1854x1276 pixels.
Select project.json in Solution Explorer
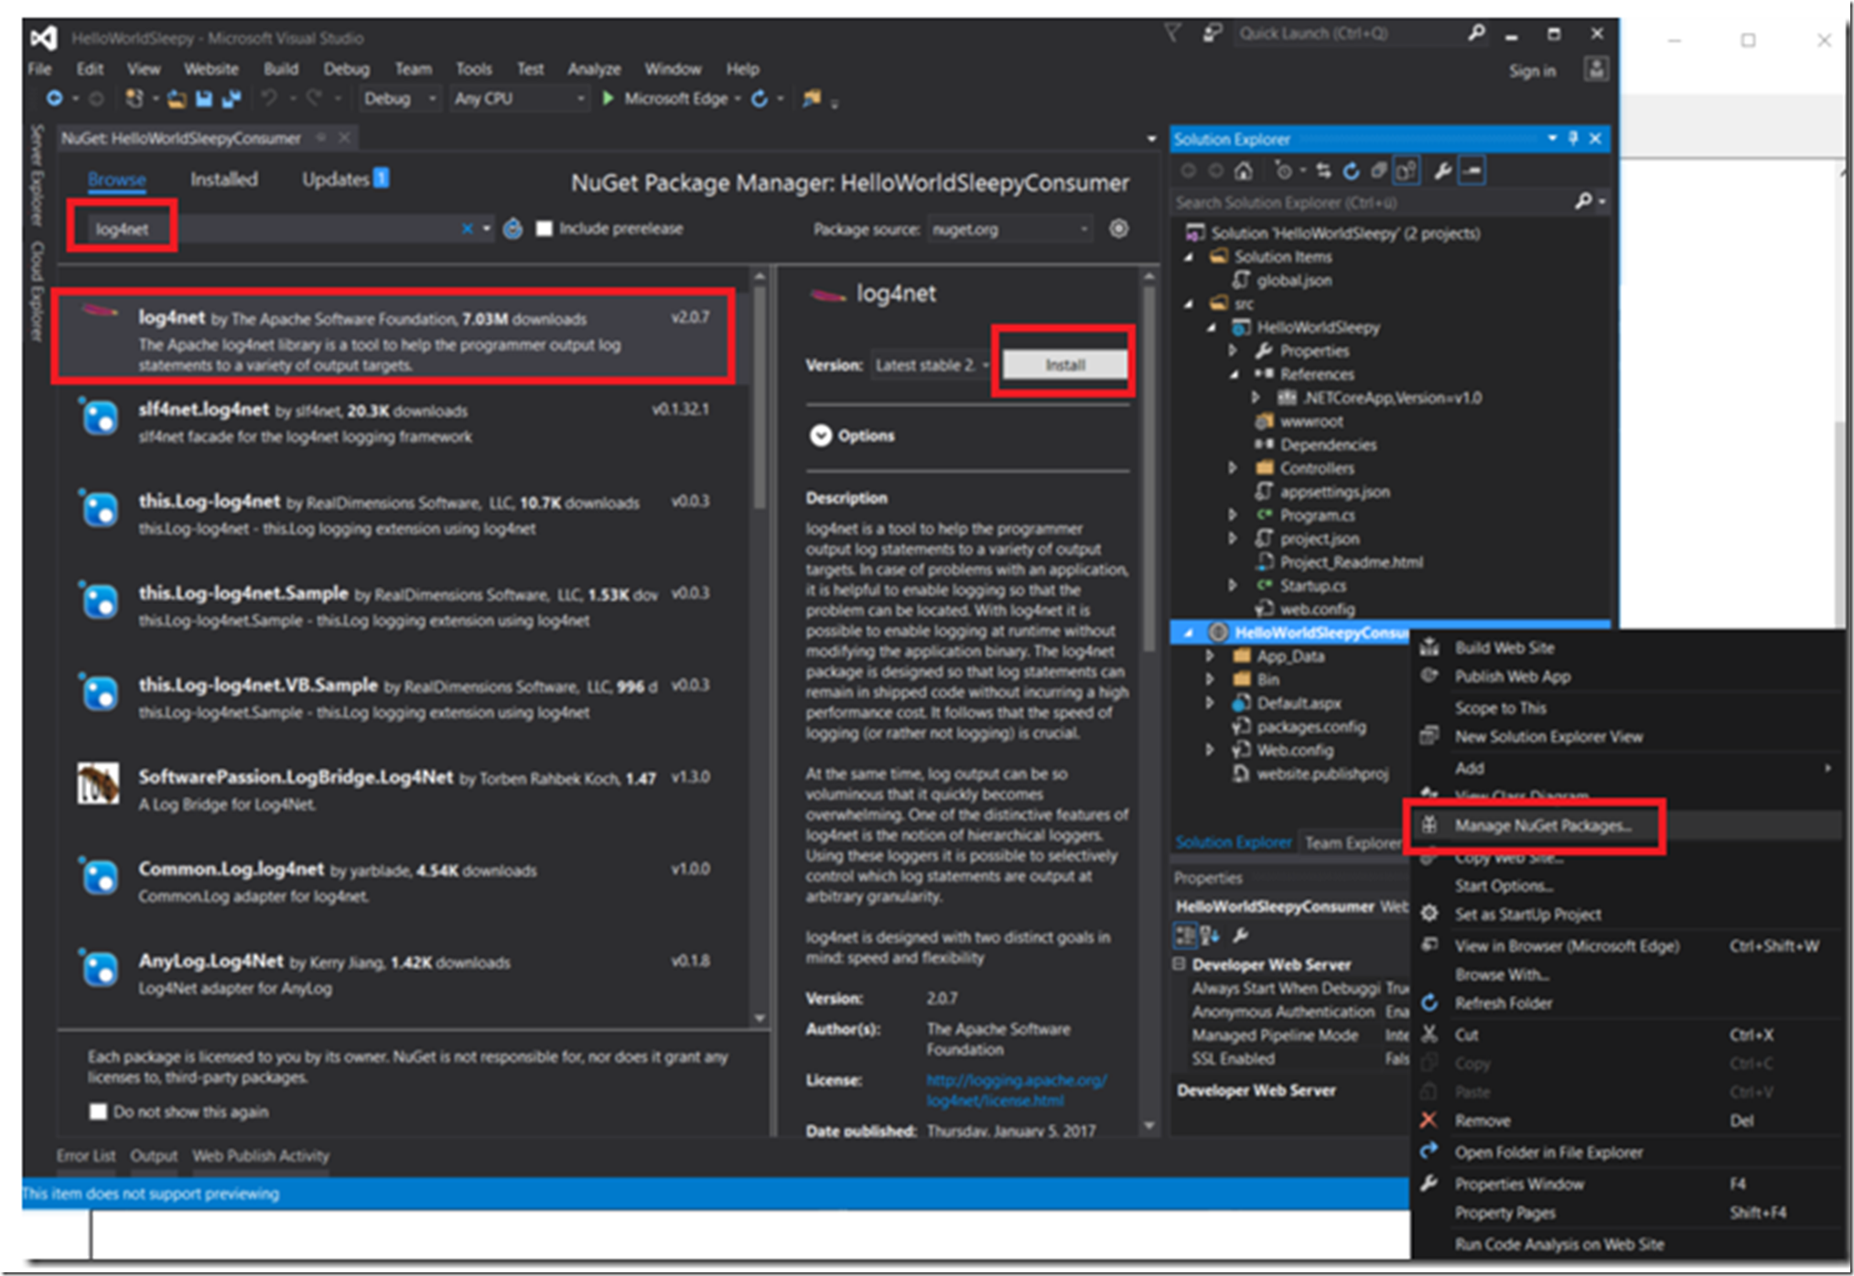(1319, 538)
